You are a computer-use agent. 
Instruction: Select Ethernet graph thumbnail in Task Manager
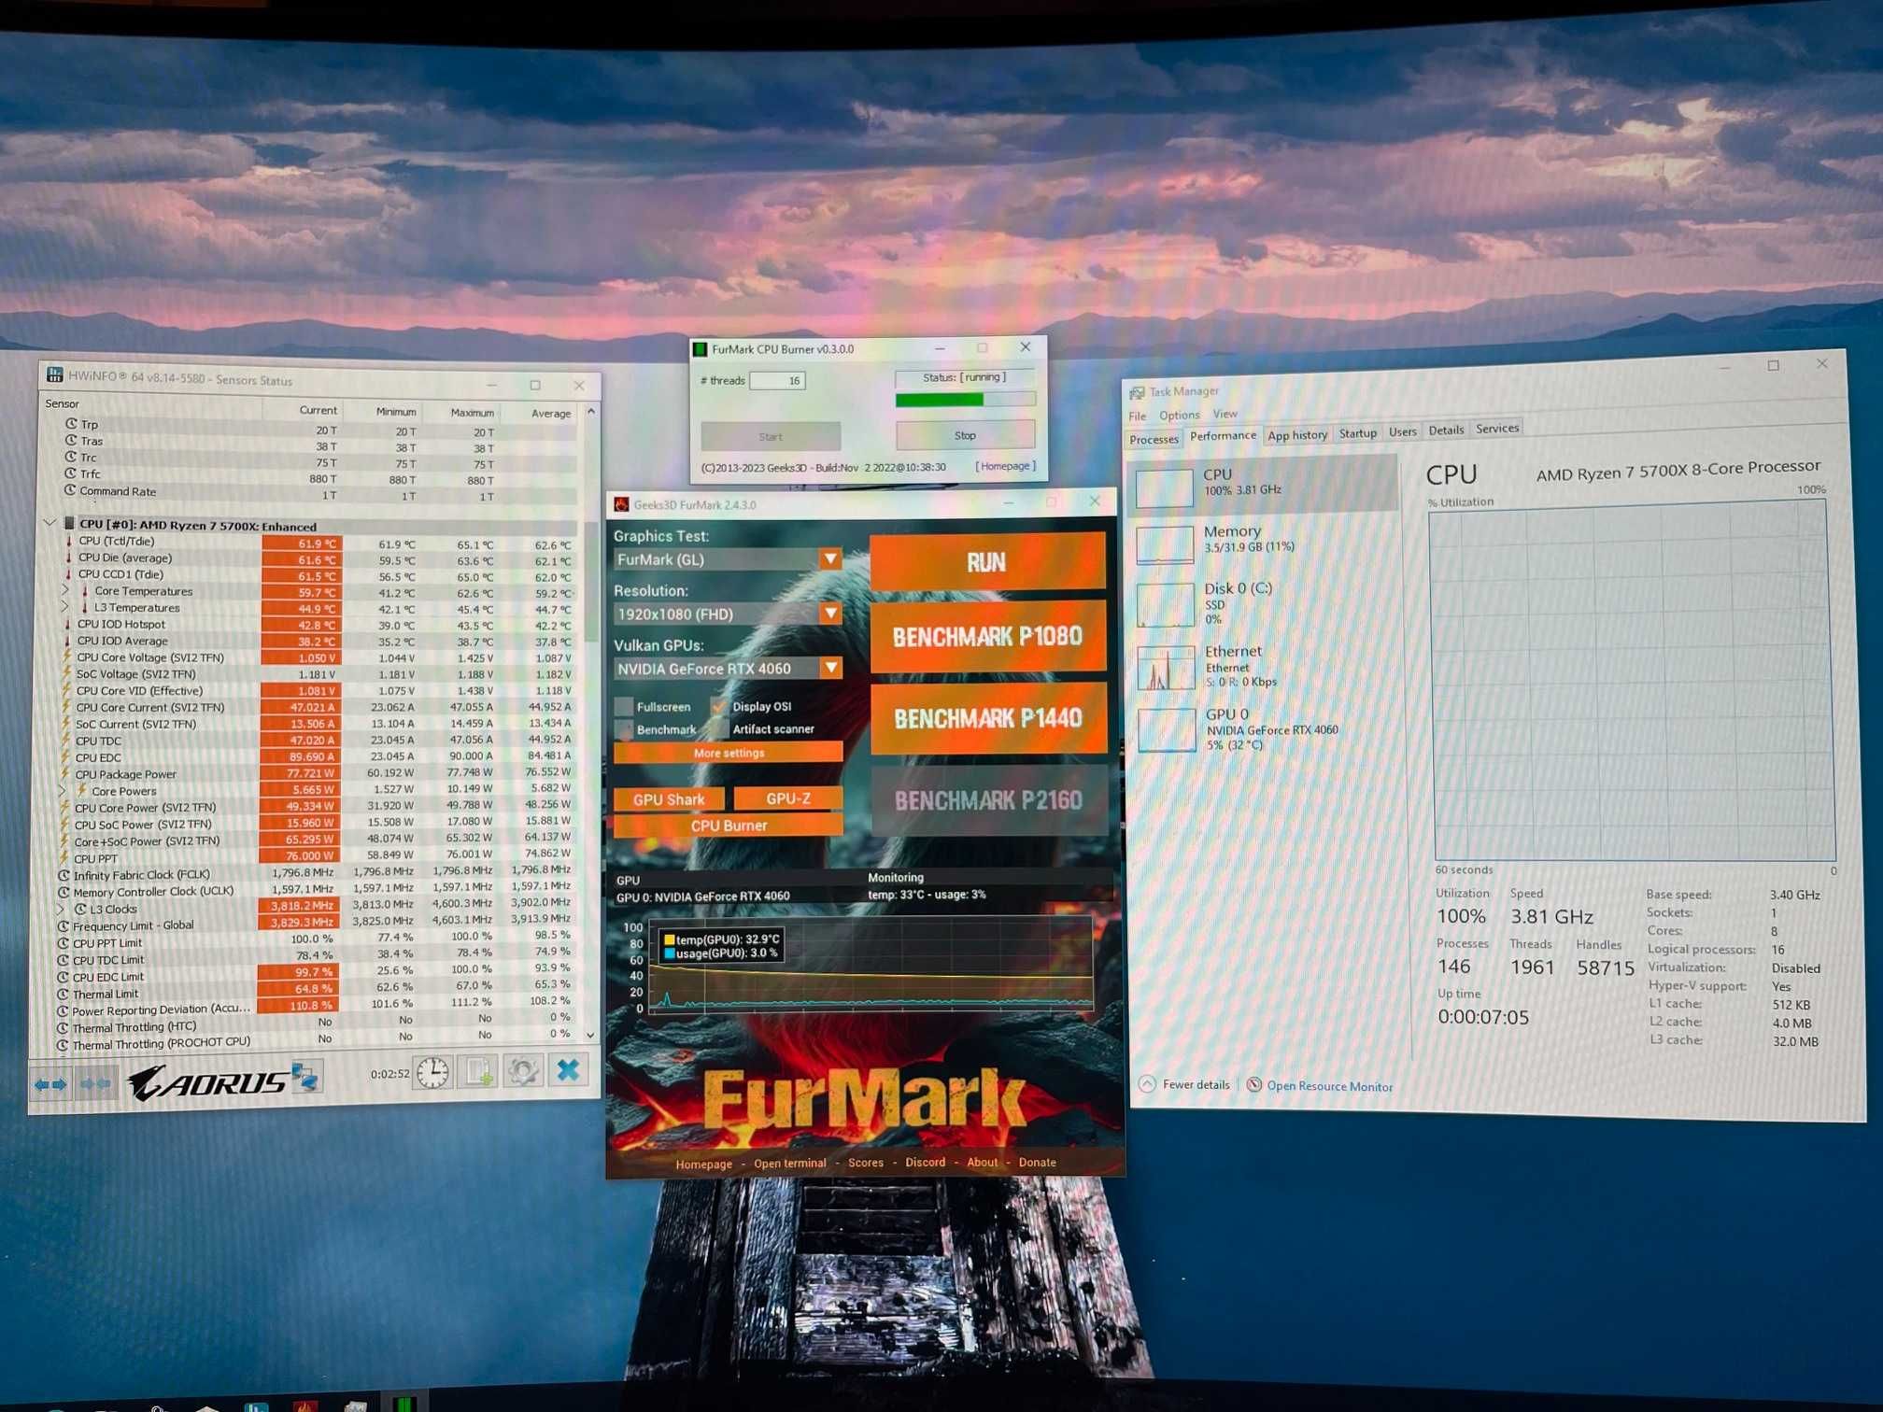click(1167, 668)
